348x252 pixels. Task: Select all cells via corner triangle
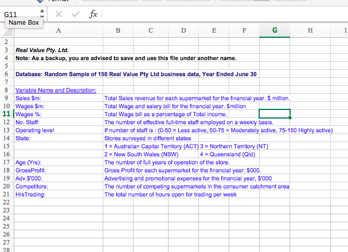[7, 31]
